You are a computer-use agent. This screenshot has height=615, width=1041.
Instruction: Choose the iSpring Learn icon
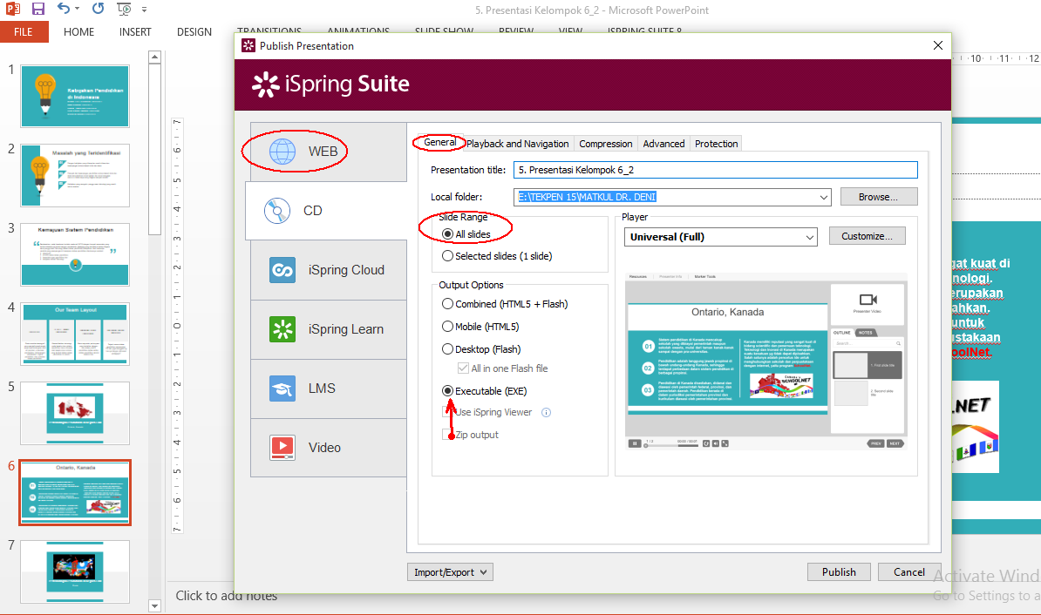click(x=282, y=329)
